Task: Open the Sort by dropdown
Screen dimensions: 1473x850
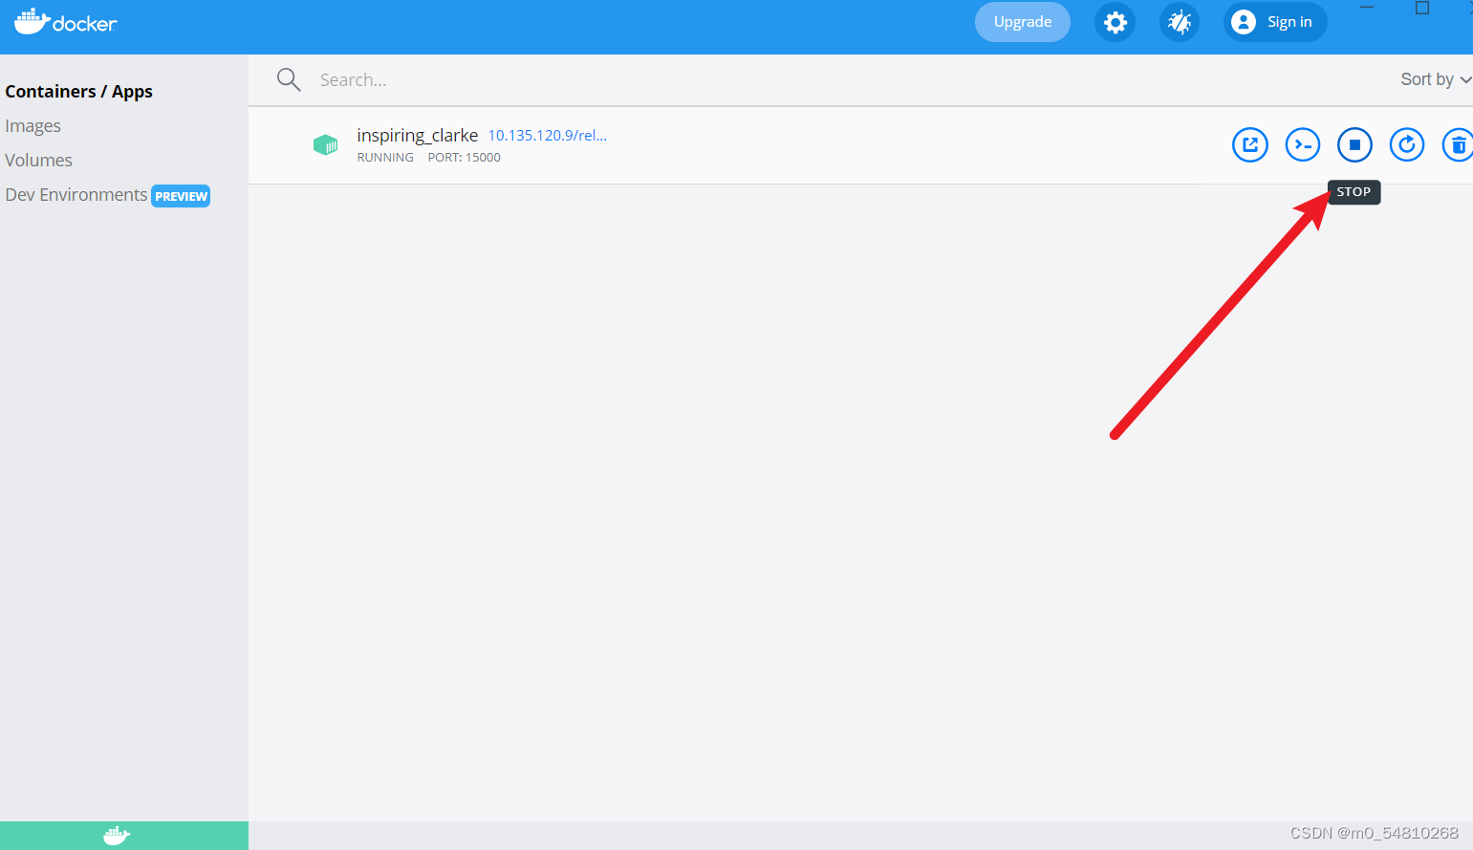Action: click(x=1436, y=79)
